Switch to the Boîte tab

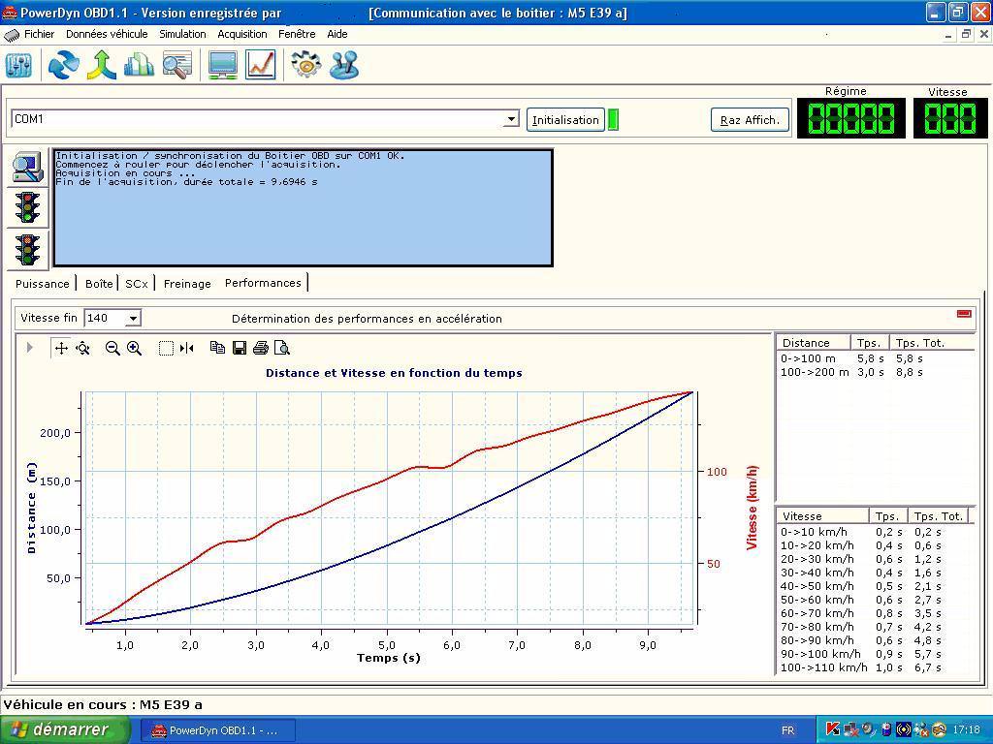click(x=99, y=284)
